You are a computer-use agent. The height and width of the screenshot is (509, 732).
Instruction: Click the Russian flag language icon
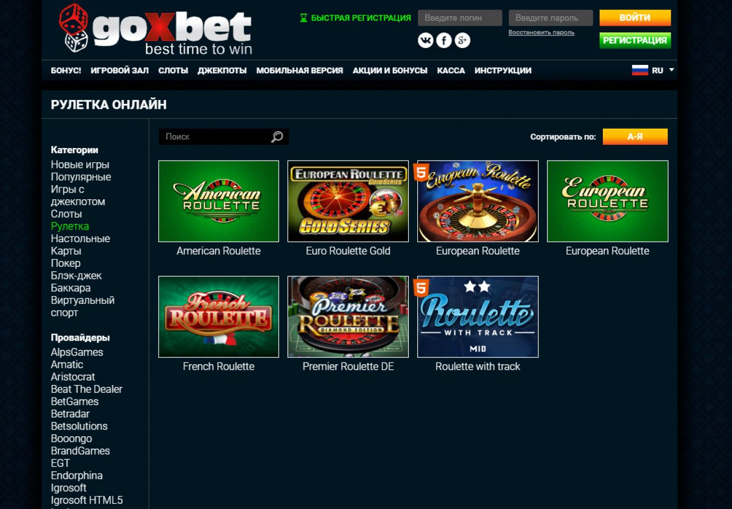[640, 70]
